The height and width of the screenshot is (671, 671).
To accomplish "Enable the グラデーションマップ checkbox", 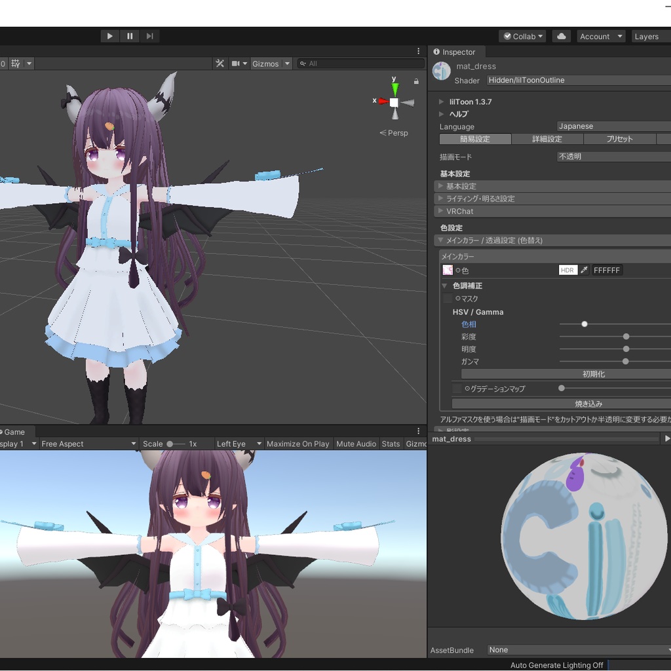I will (456, 388).
